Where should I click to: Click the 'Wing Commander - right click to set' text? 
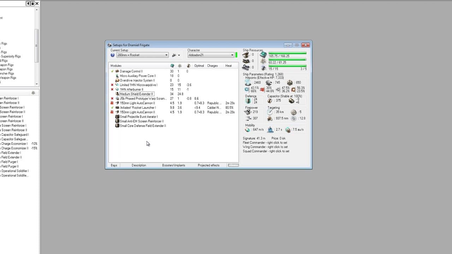pyautogui.click(x=265, y=147)
